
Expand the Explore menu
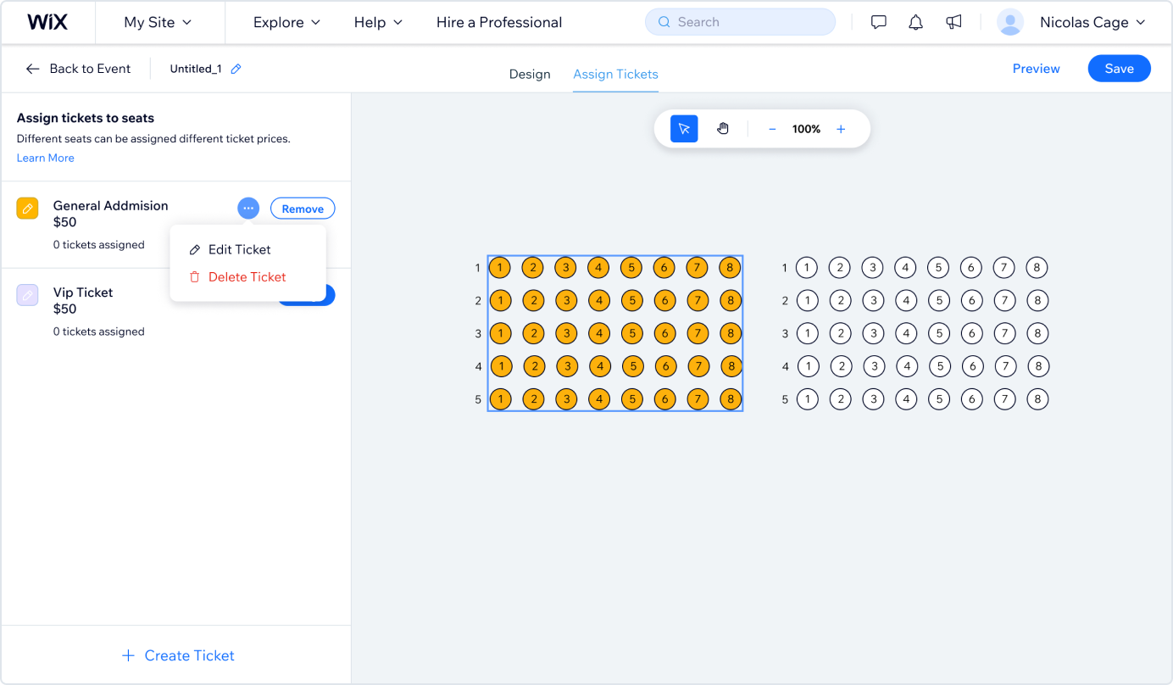coord(287,23)
